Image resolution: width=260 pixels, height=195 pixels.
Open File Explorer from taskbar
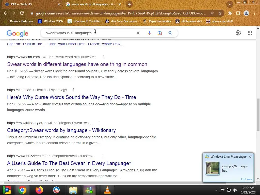click(73, 190)
